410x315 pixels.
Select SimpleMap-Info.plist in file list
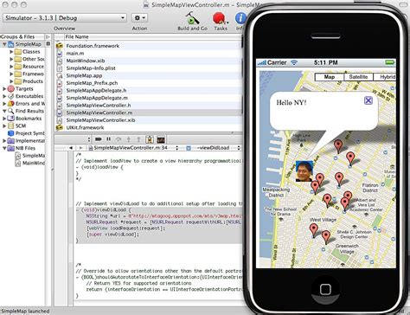point(148,68)
